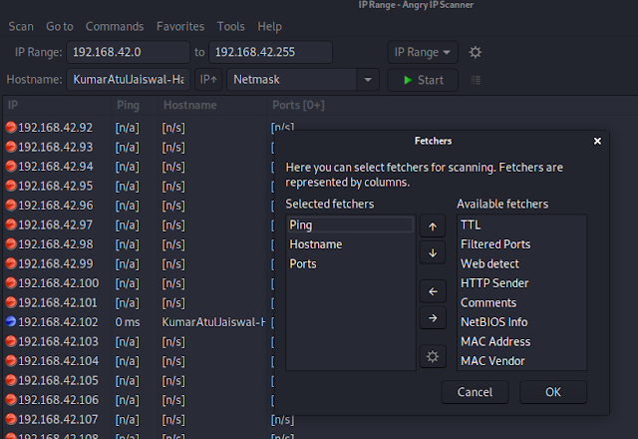This screenshot has height=439, width=638.
Task: Close the Fetchers dialog with the X
Action: click(x=597, y=141)
